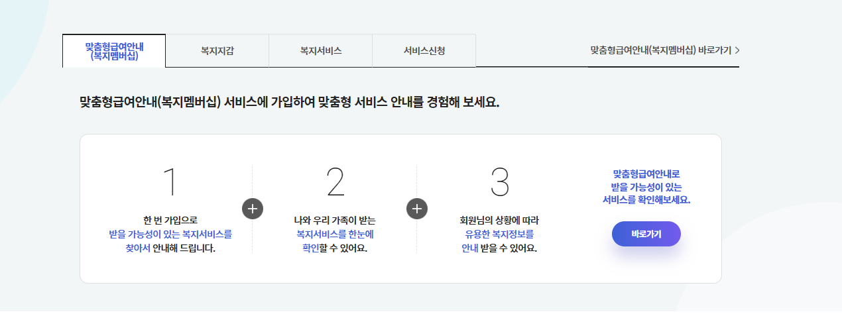Image resolution: width=842 pixels, height=318 pixels.
Task: Open the 복지서비스 tab
Action: click(321, 50)
